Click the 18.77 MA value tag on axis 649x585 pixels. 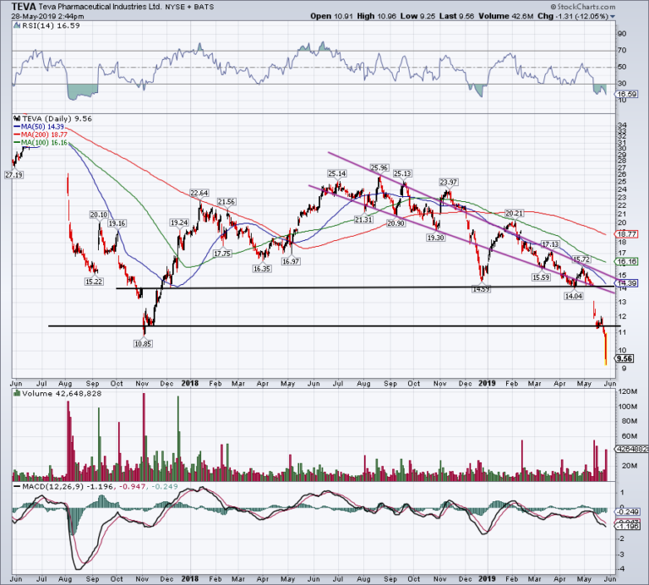pos(627,234)
